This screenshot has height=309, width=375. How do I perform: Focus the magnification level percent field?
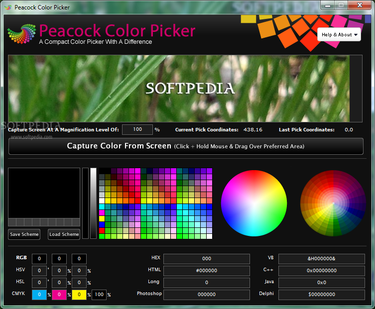coord(137,129)
